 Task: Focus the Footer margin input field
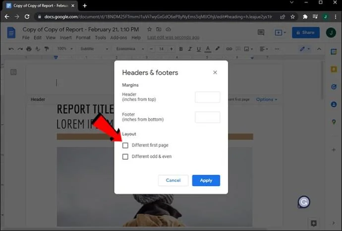[x=207, y=117]
